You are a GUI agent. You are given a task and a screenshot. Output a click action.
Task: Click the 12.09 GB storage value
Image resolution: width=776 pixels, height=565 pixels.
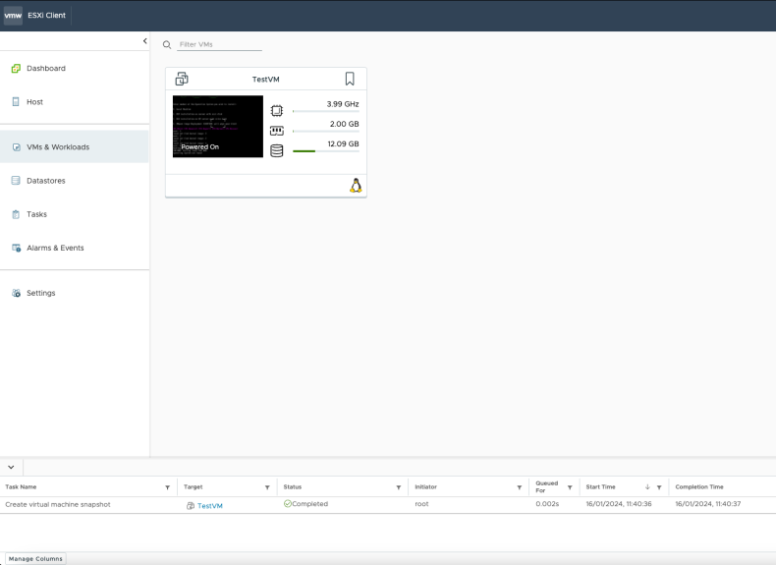[x=343, y=143]
